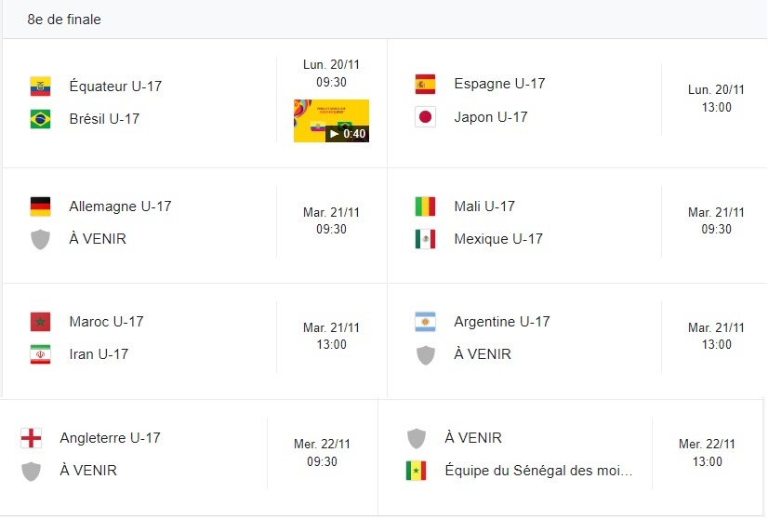This screenshot has height=519, width=768.
Task: Click the Brazil flag icon
Action: (40, 119)
